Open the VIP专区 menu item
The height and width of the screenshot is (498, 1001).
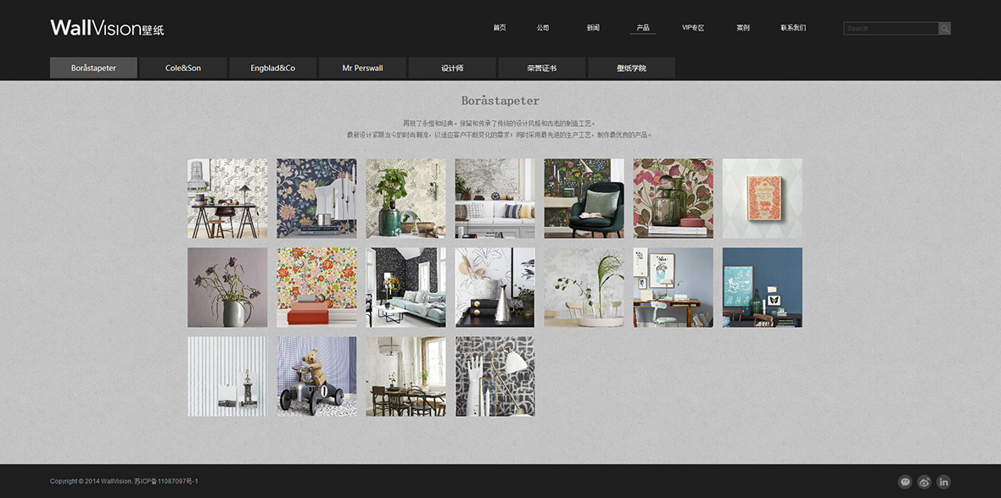(693, 28)
